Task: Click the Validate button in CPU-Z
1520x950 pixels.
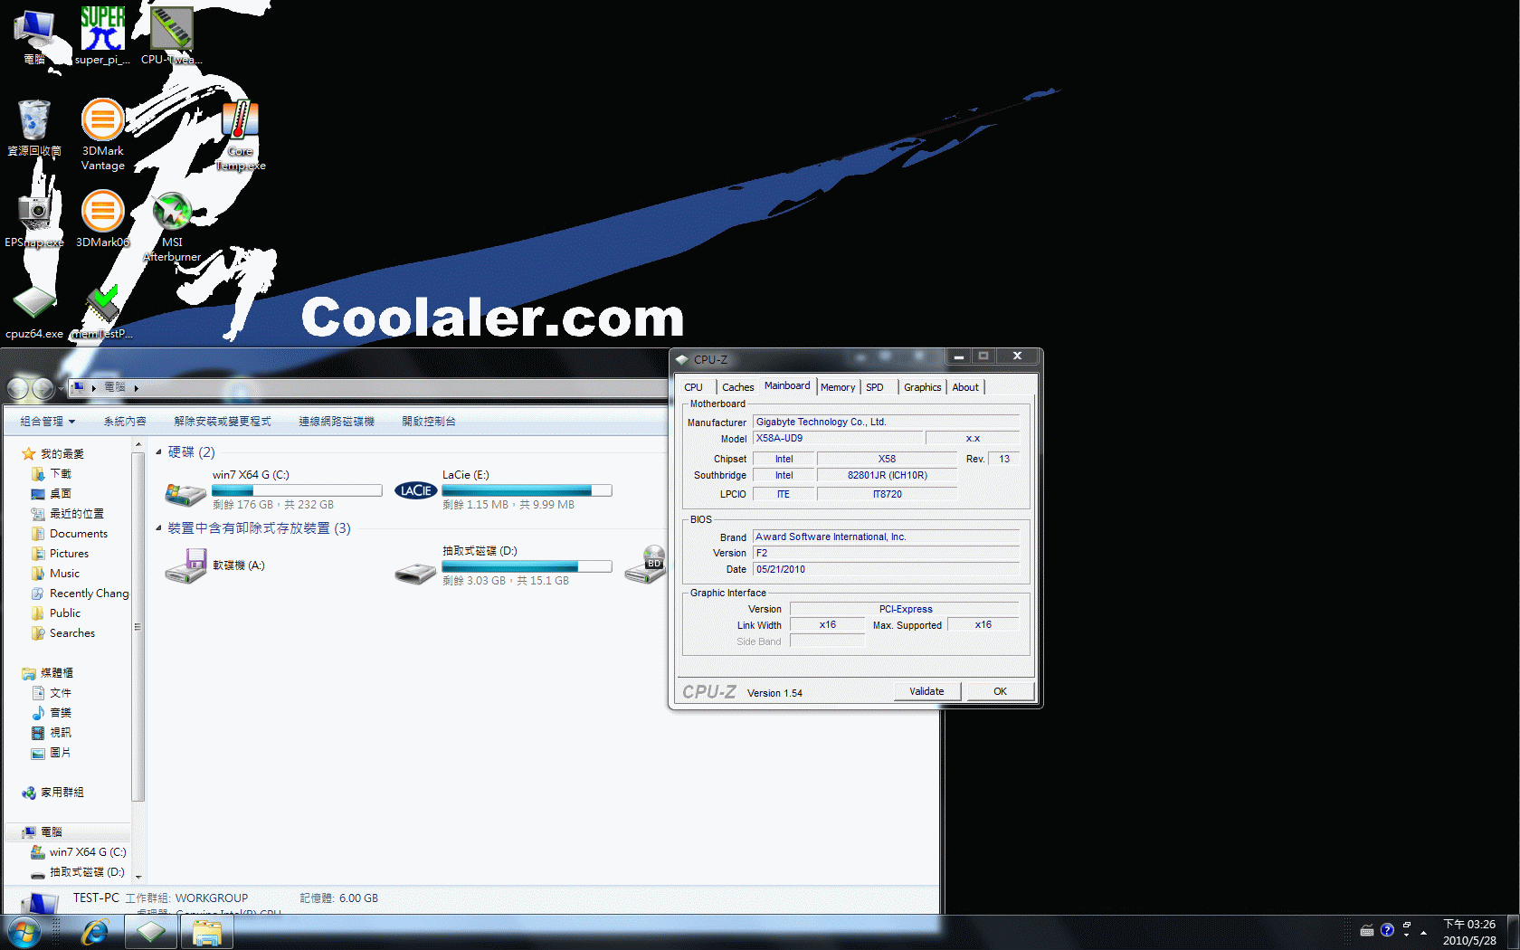Action: point(926,691)
